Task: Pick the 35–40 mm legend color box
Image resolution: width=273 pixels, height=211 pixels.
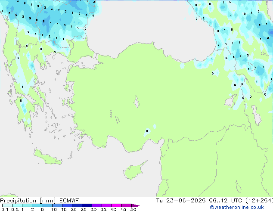Action: (107, 205)
